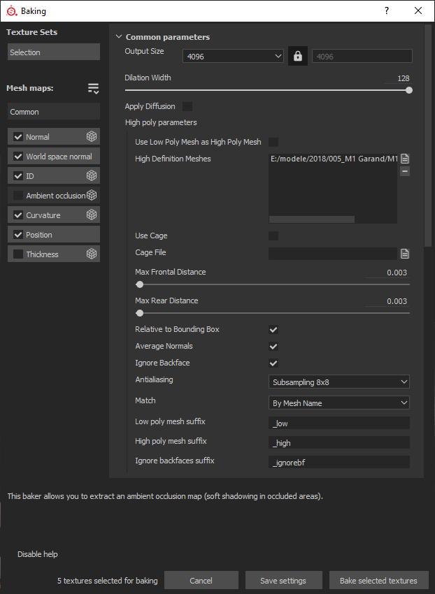The height and width of the screenshot is (594, 435).
Task: Open the Antialiasing Subsampling dropdown
Action: point(339,382)
